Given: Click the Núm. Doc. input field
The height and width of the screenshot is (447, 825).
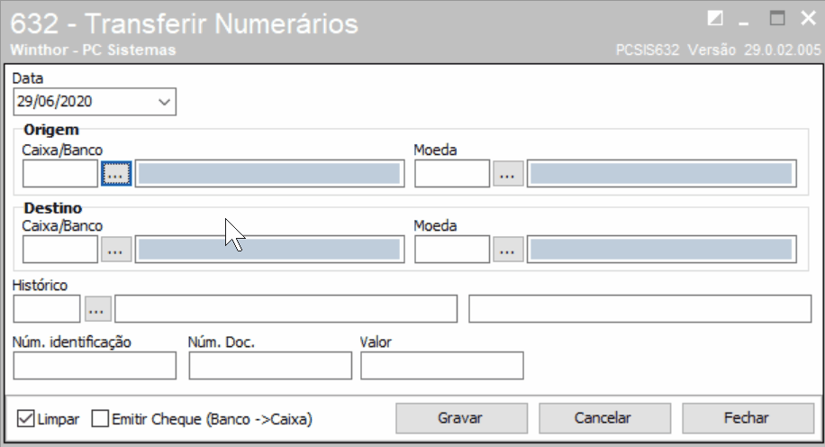Looking at the screenshot, I should (x=270, y=365).
